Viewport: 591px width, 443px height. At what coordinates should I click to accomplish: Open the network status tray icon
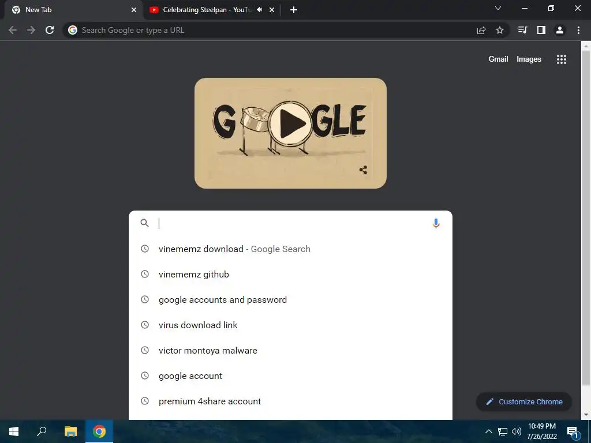[503, 431]
